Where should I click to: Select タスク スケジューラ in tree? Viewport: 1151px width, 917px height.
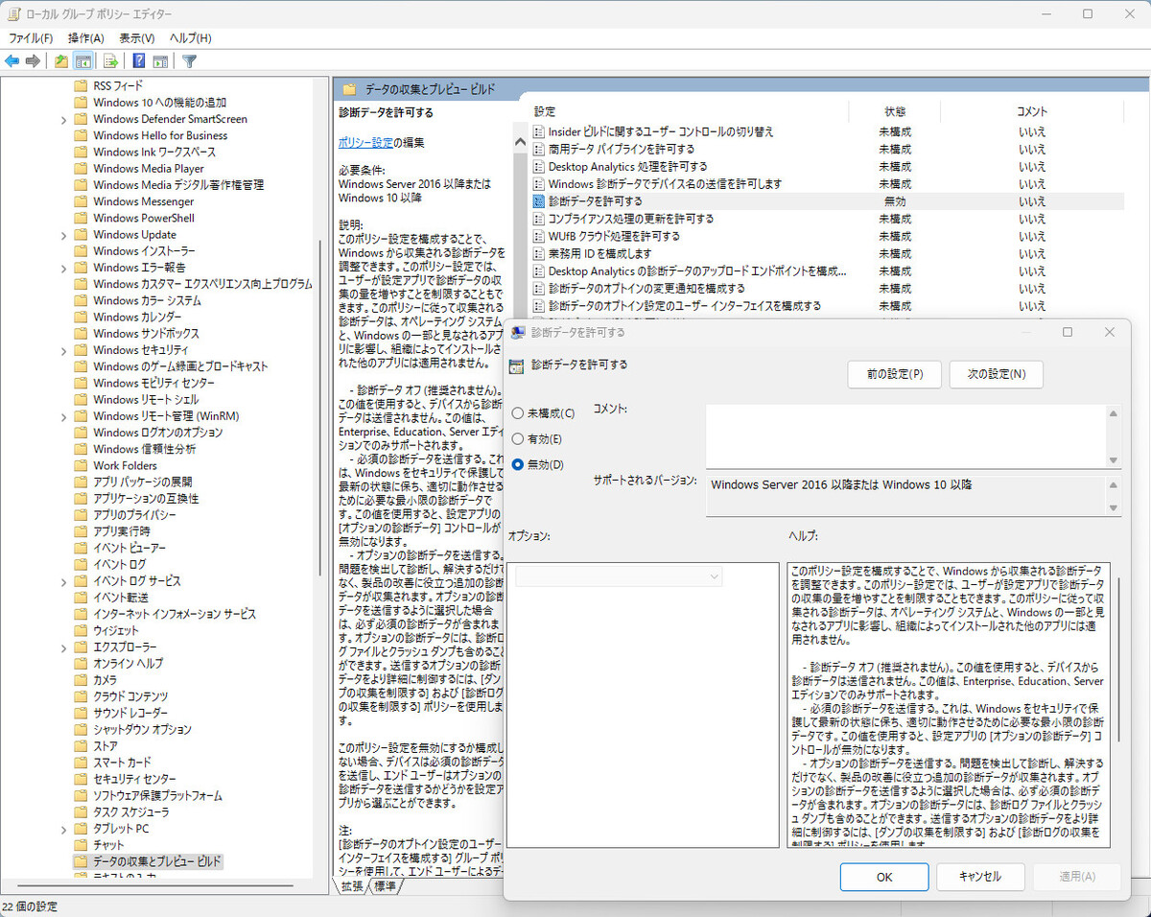tap(130, 811)
